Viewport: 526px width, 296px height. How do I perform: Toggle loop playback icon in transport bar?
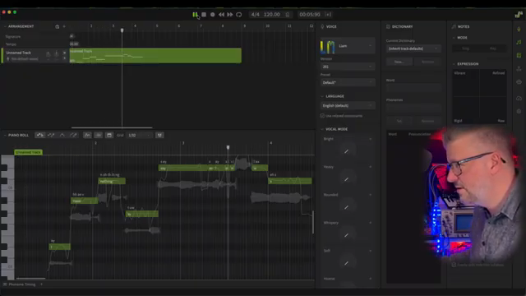tap(239, 15)
